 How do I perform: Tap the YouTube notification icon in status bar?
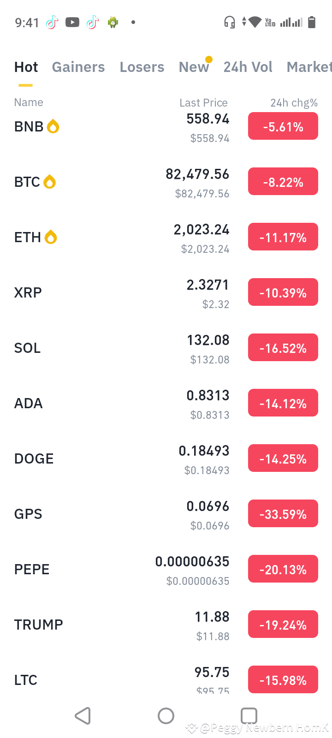click(x=72, y=22)
